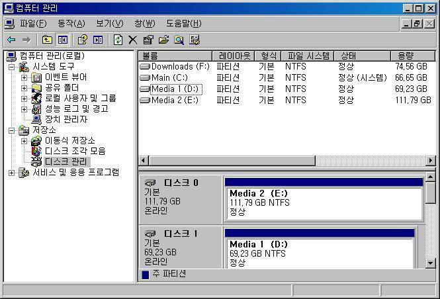Screen dimensions: 440x299
Task: Collapse the 시스템 도구 tree node
Action: click(x=11, y=67)
